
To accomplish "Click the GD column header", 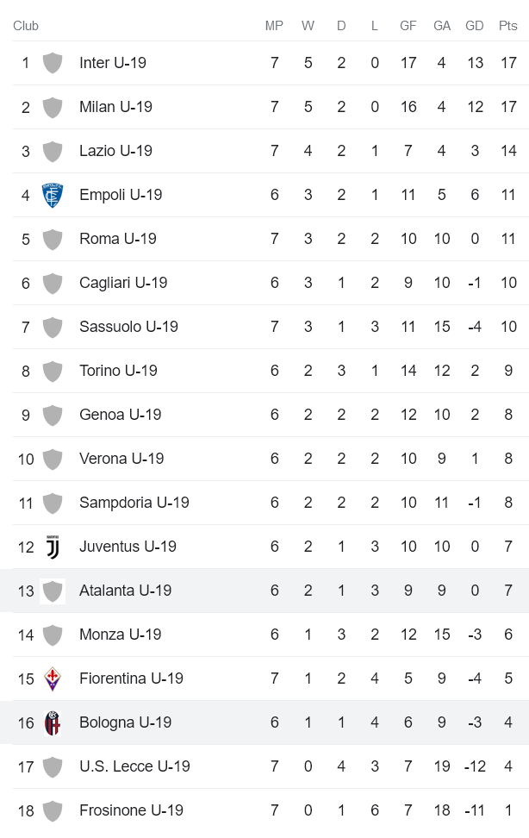I will click(x=475, y=26).
